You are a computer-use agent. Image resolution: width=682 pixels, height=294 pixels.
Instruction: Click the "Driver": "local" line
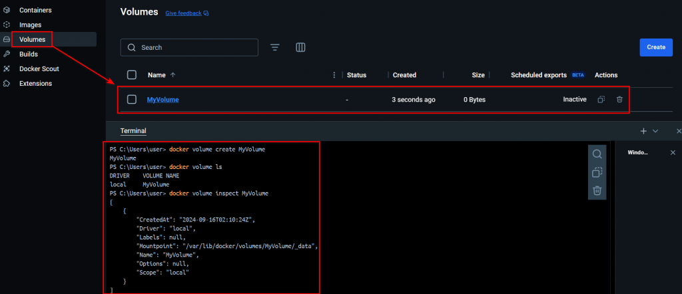[x=166, y=228]
